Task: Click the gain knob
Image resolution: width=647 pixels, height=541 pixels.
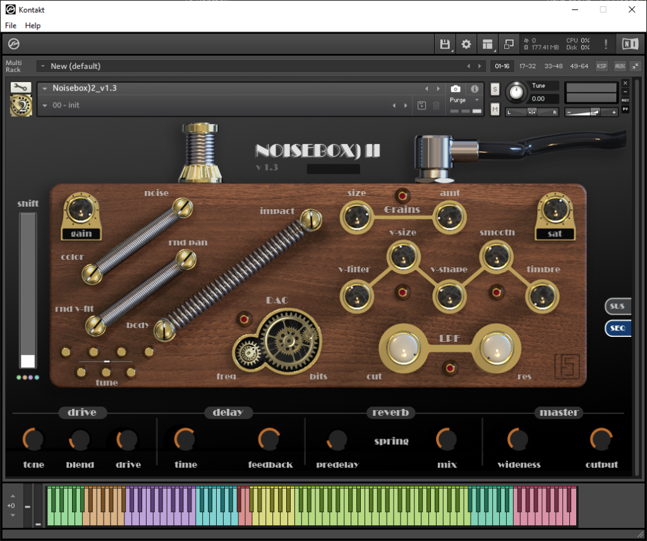Action: click(x=81, y=209)
